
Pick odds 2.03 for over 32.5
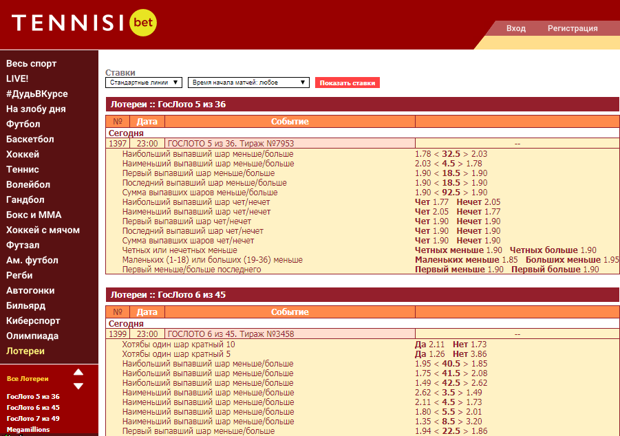(x=479, y=154)
